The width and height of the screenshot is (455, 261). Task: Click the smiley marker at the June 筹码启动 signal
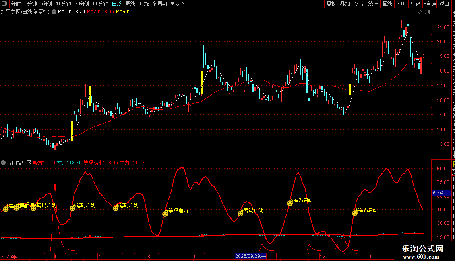[72, 208]
